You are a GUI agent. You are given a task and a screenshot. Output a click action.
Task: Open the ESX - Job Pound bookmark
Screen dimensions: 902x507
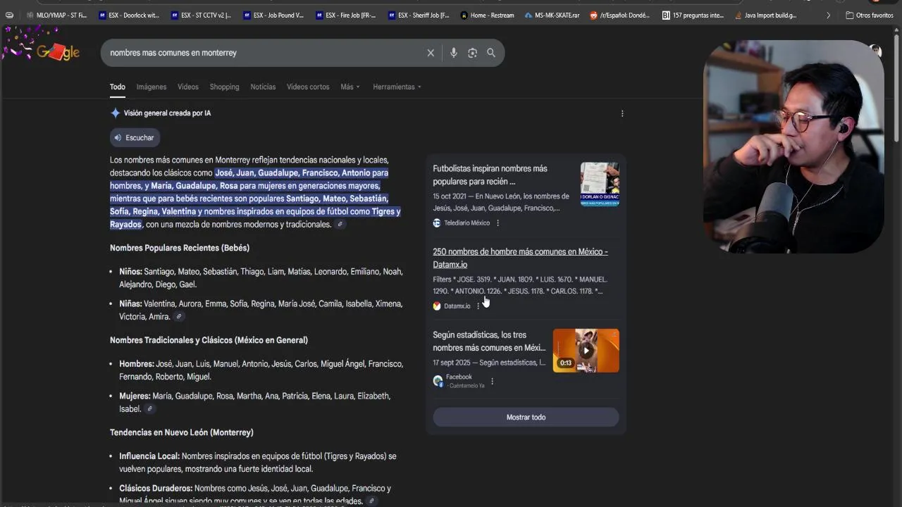273,15
